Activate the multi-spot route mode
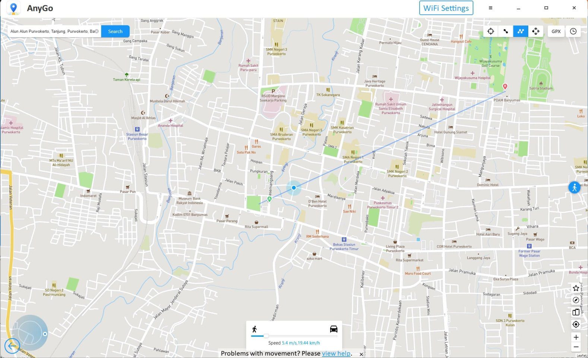Viewport: 588px width, 358px height. [x=521, y=31]
